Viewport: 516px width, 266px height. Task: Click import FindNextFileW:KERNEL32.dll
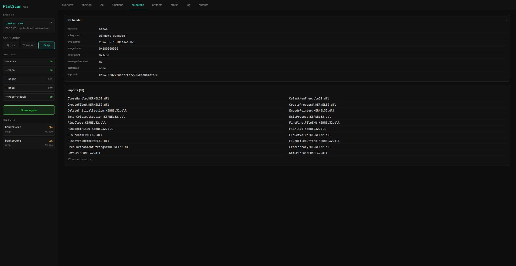click(90, 129)
